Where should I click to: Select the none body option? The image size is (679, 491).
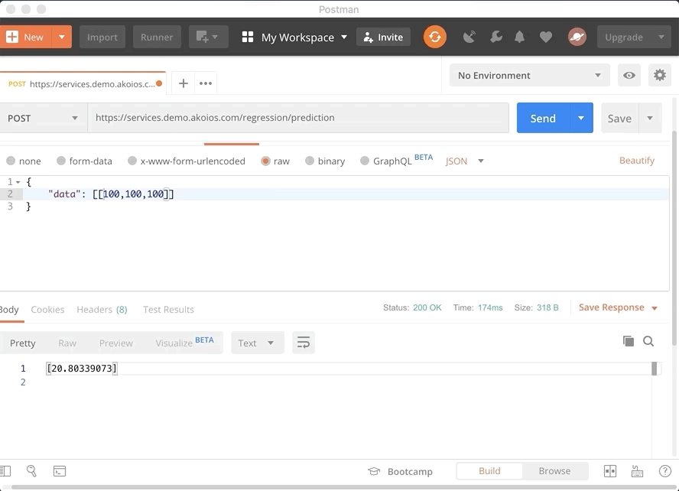(x=11, y=161)
